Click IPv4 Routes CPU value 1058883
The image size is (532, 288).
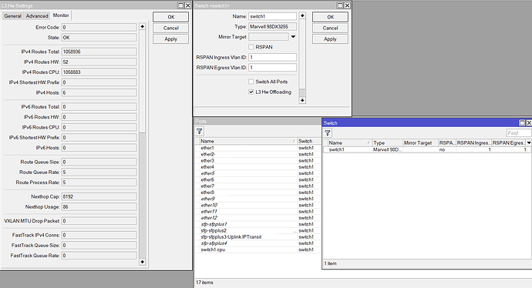pos(99,72)
